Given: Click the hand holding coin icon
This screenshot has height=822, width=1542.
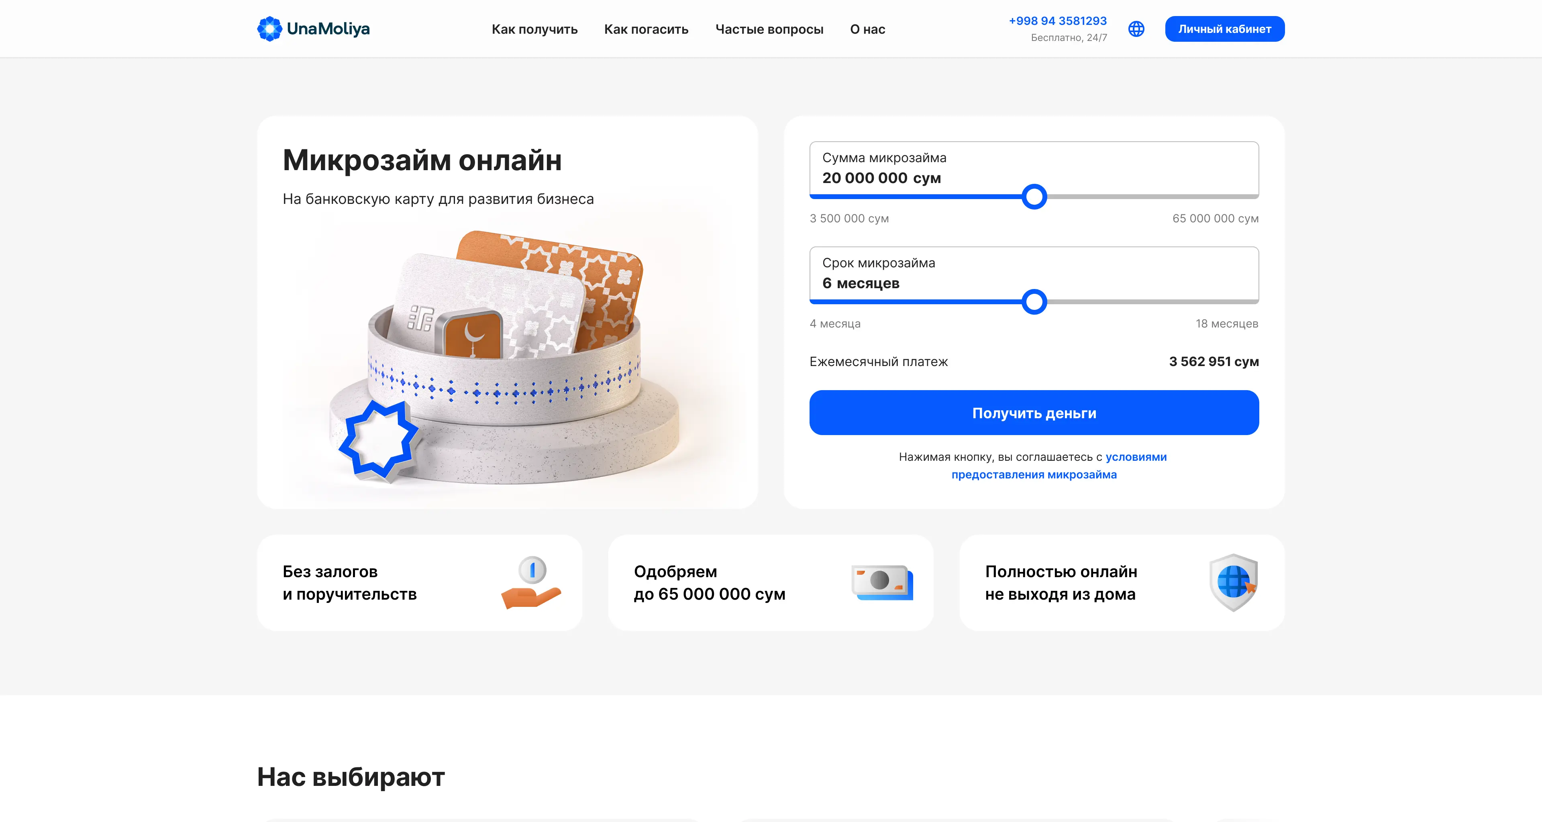Looking at the screenshot, I should tap(531, 583).
